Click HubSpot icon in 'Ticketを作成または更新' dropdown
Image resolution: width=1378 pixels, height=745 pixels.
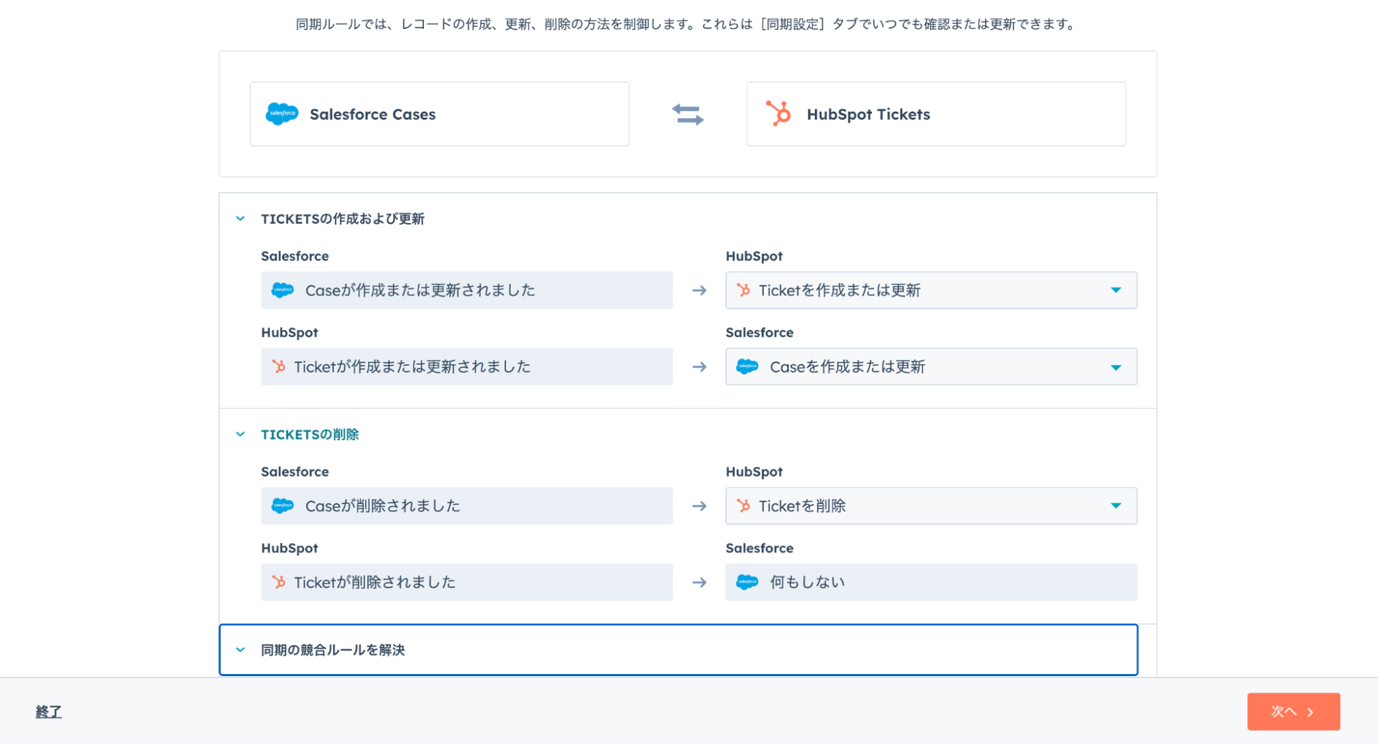click(743, 291)
